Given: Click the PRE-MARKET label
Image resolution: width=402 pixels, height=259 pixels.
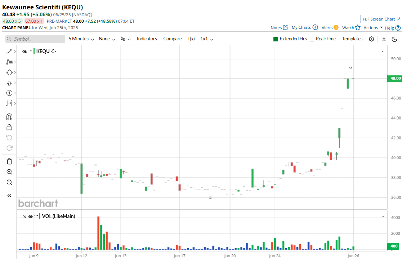Looking at the screenshot, I should point(59,21).
